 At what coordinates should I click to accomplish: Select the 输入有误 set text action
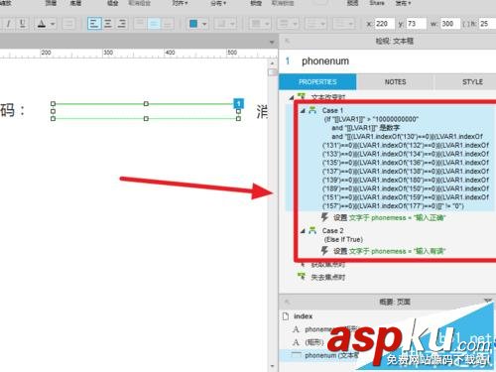click(x=389, y=251)
